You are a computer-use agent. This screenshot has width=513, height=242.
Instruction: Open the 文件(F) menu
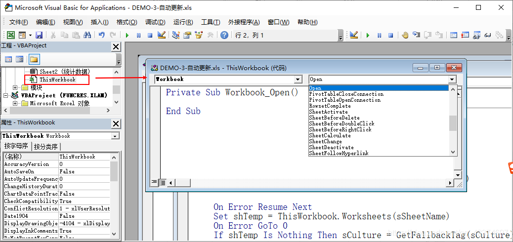pyautogui.click(x=19, y=22)
